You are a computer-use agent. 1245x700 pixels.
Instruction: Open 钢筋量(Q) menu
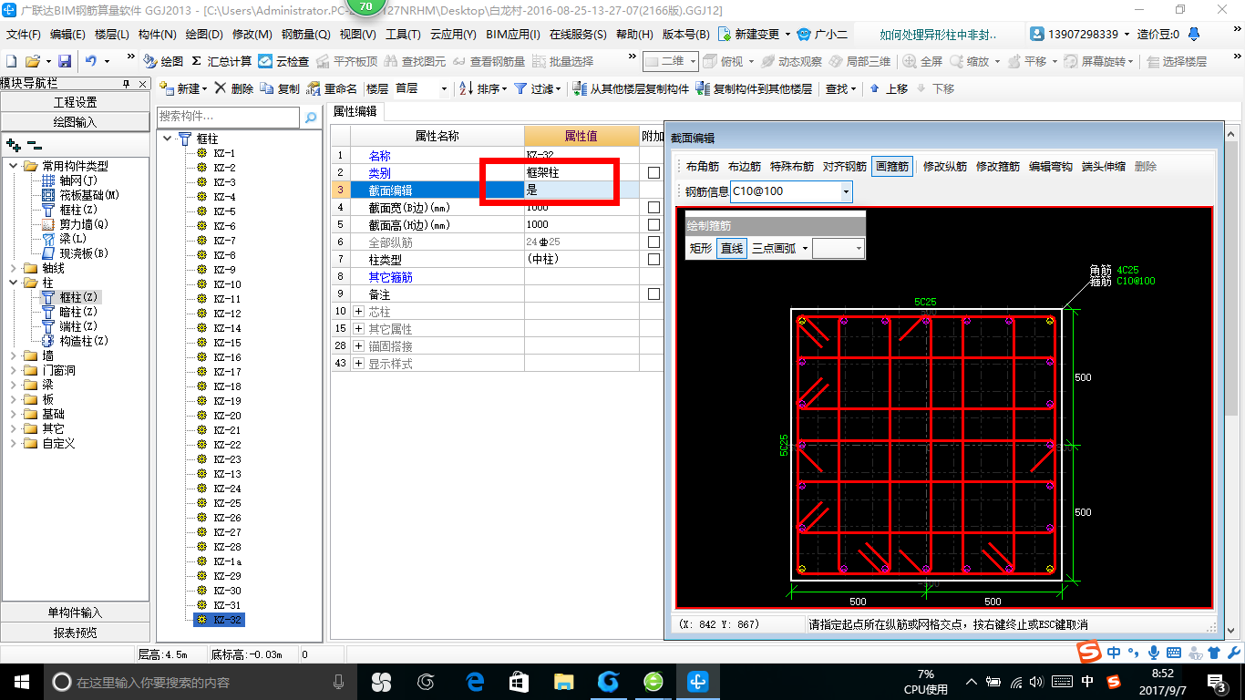pyautogui.click(x=306, y=35)
